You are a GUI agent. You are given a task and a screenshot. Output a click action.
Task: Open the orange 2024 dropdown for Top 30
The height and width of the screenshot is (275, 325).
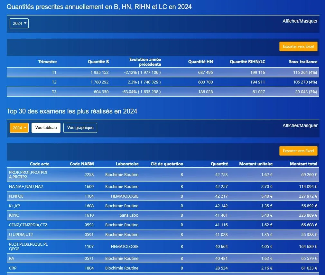tap(19, 128)
